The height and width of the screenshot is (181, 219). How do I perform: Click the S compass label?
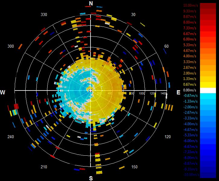(91, 178)
